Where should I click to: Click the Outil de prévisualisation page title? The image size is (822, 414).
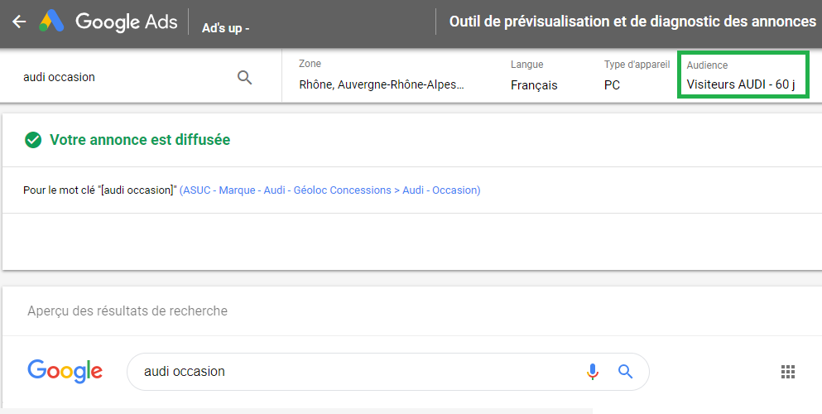632,22
